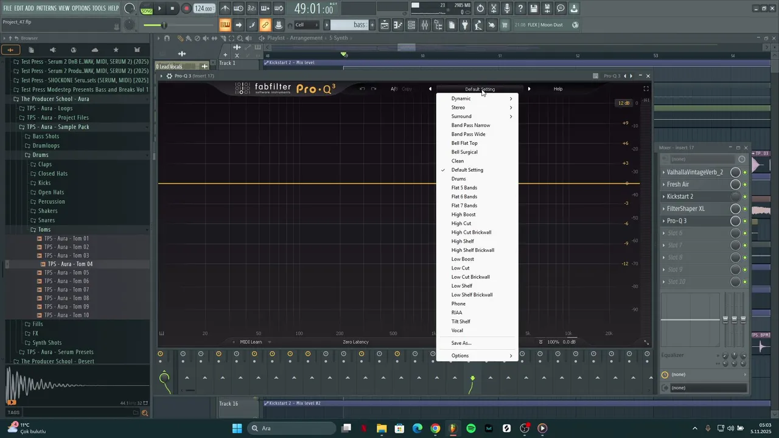Image resolution: width=779 pixels, height=438 pixels.
Task: Click Pro-Q 3 redo arrow
Action: tap(374, 89)
